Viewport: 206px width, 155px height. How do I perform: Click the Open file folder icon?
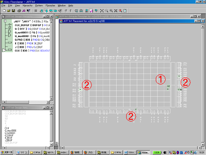click(9, 11)
